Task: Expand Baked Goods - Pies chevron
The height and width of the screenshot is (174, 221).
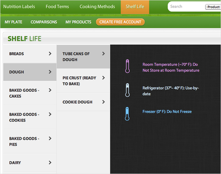Action: pos(50,138)
